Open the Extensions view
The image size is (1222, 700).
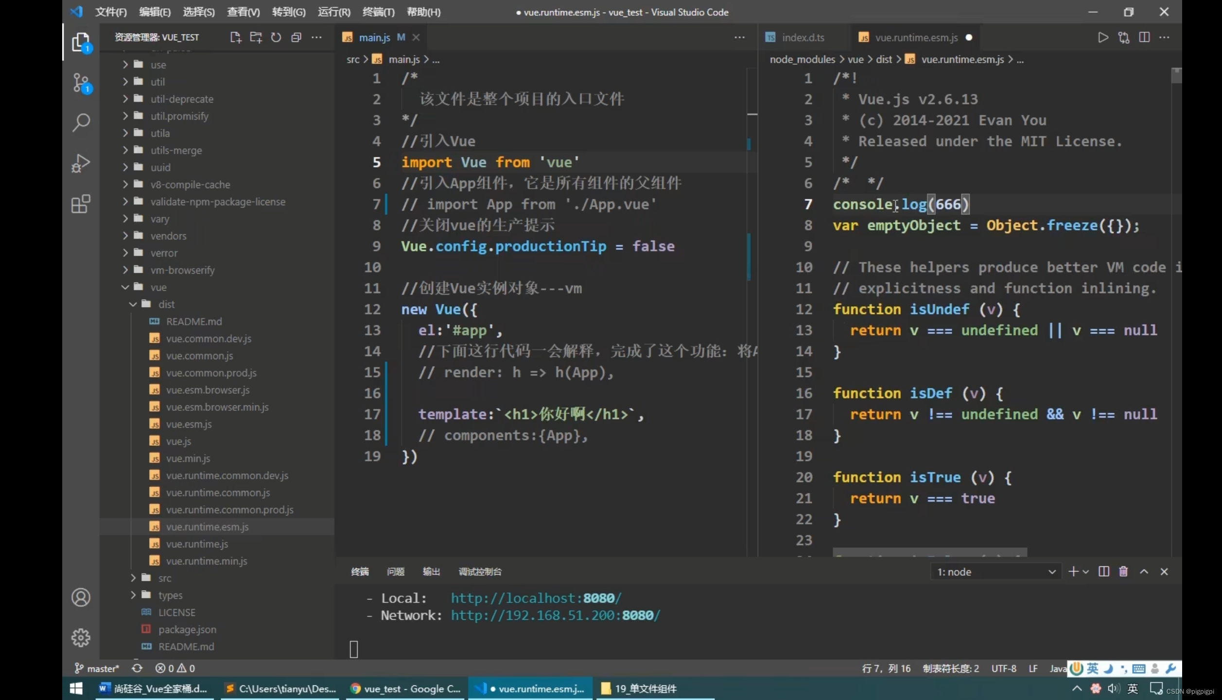click(81, 204)
